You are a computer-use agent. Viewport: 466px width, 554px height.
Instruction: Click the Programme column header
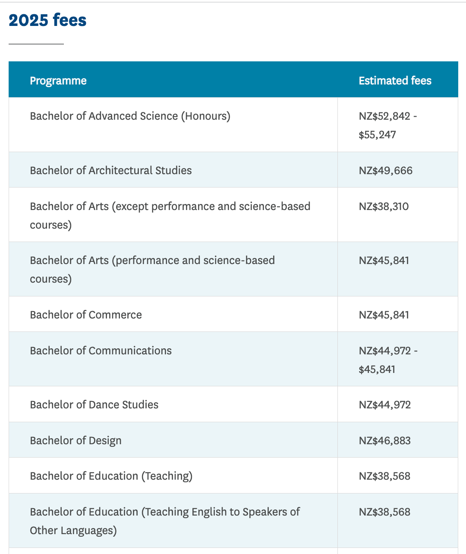pos(58,81)
